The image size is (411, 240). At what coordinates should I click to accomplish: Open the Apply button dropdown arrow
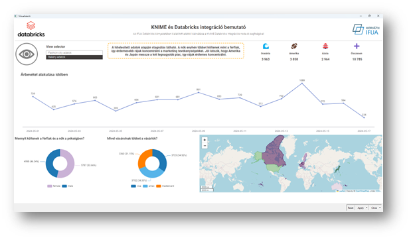coord(367,208)
